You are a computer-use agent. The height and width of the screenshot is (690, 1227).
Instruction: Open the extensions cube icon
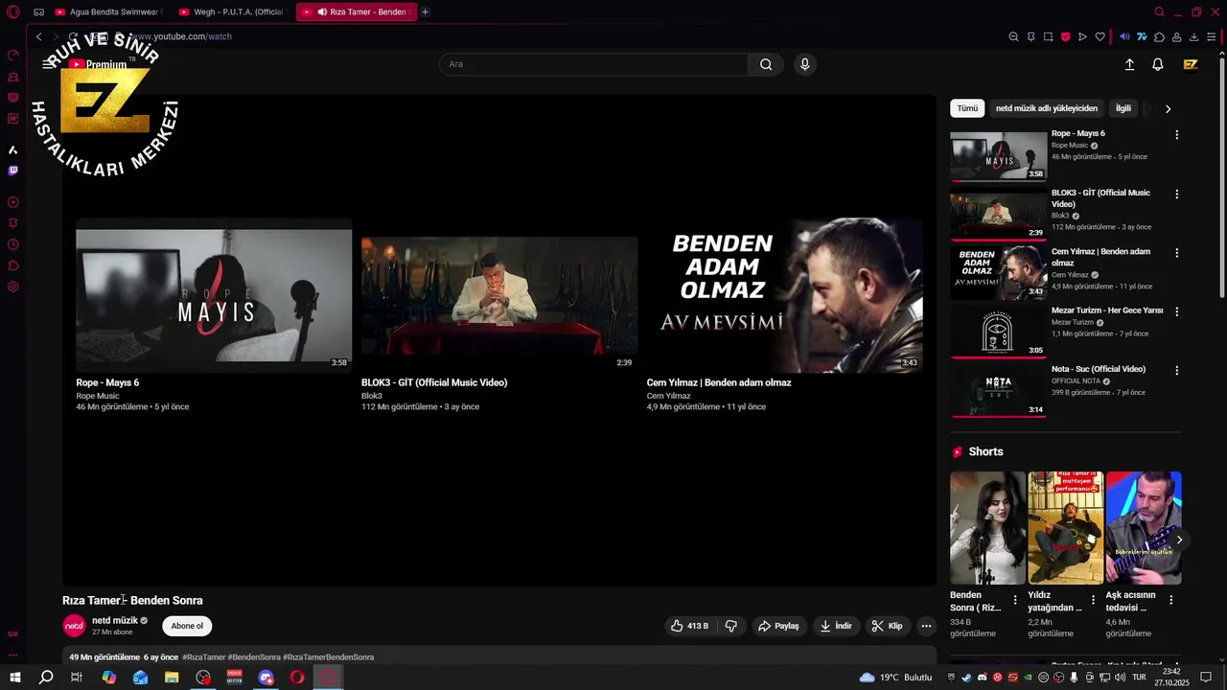(1159, 36)
